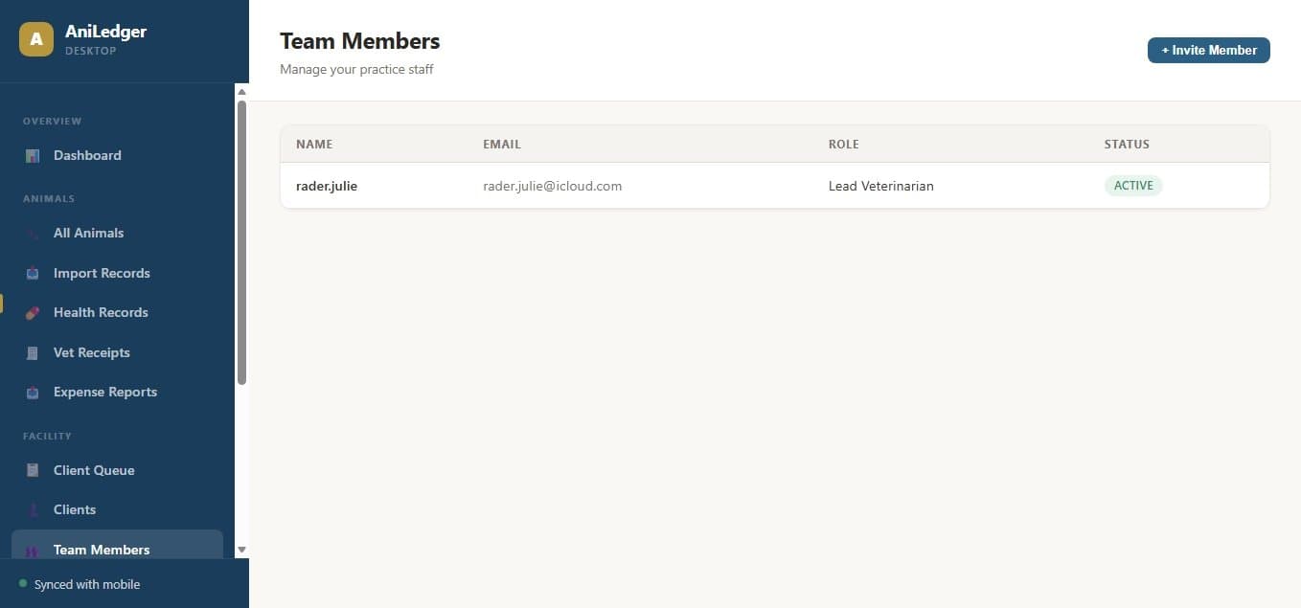Click the green synced-with-mobile indicator dot
The width and height of the screenshot is (1301, 608).
[23, 583]
